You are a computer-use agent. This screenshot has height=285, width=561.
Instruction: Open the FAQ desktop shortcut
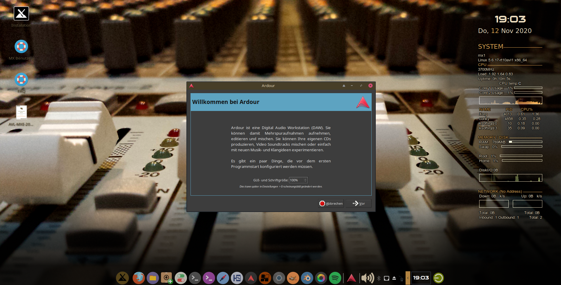click(21, 79)
